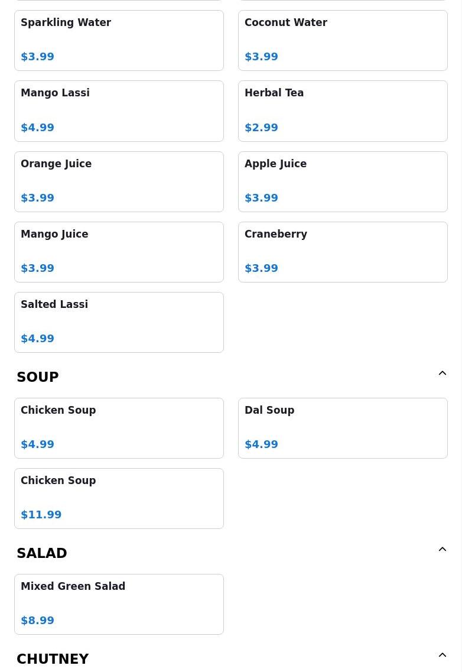The height and width of the screenshot is (672, 462).
Task: Select the Coconut Water item card
Action: pos(343,41)
